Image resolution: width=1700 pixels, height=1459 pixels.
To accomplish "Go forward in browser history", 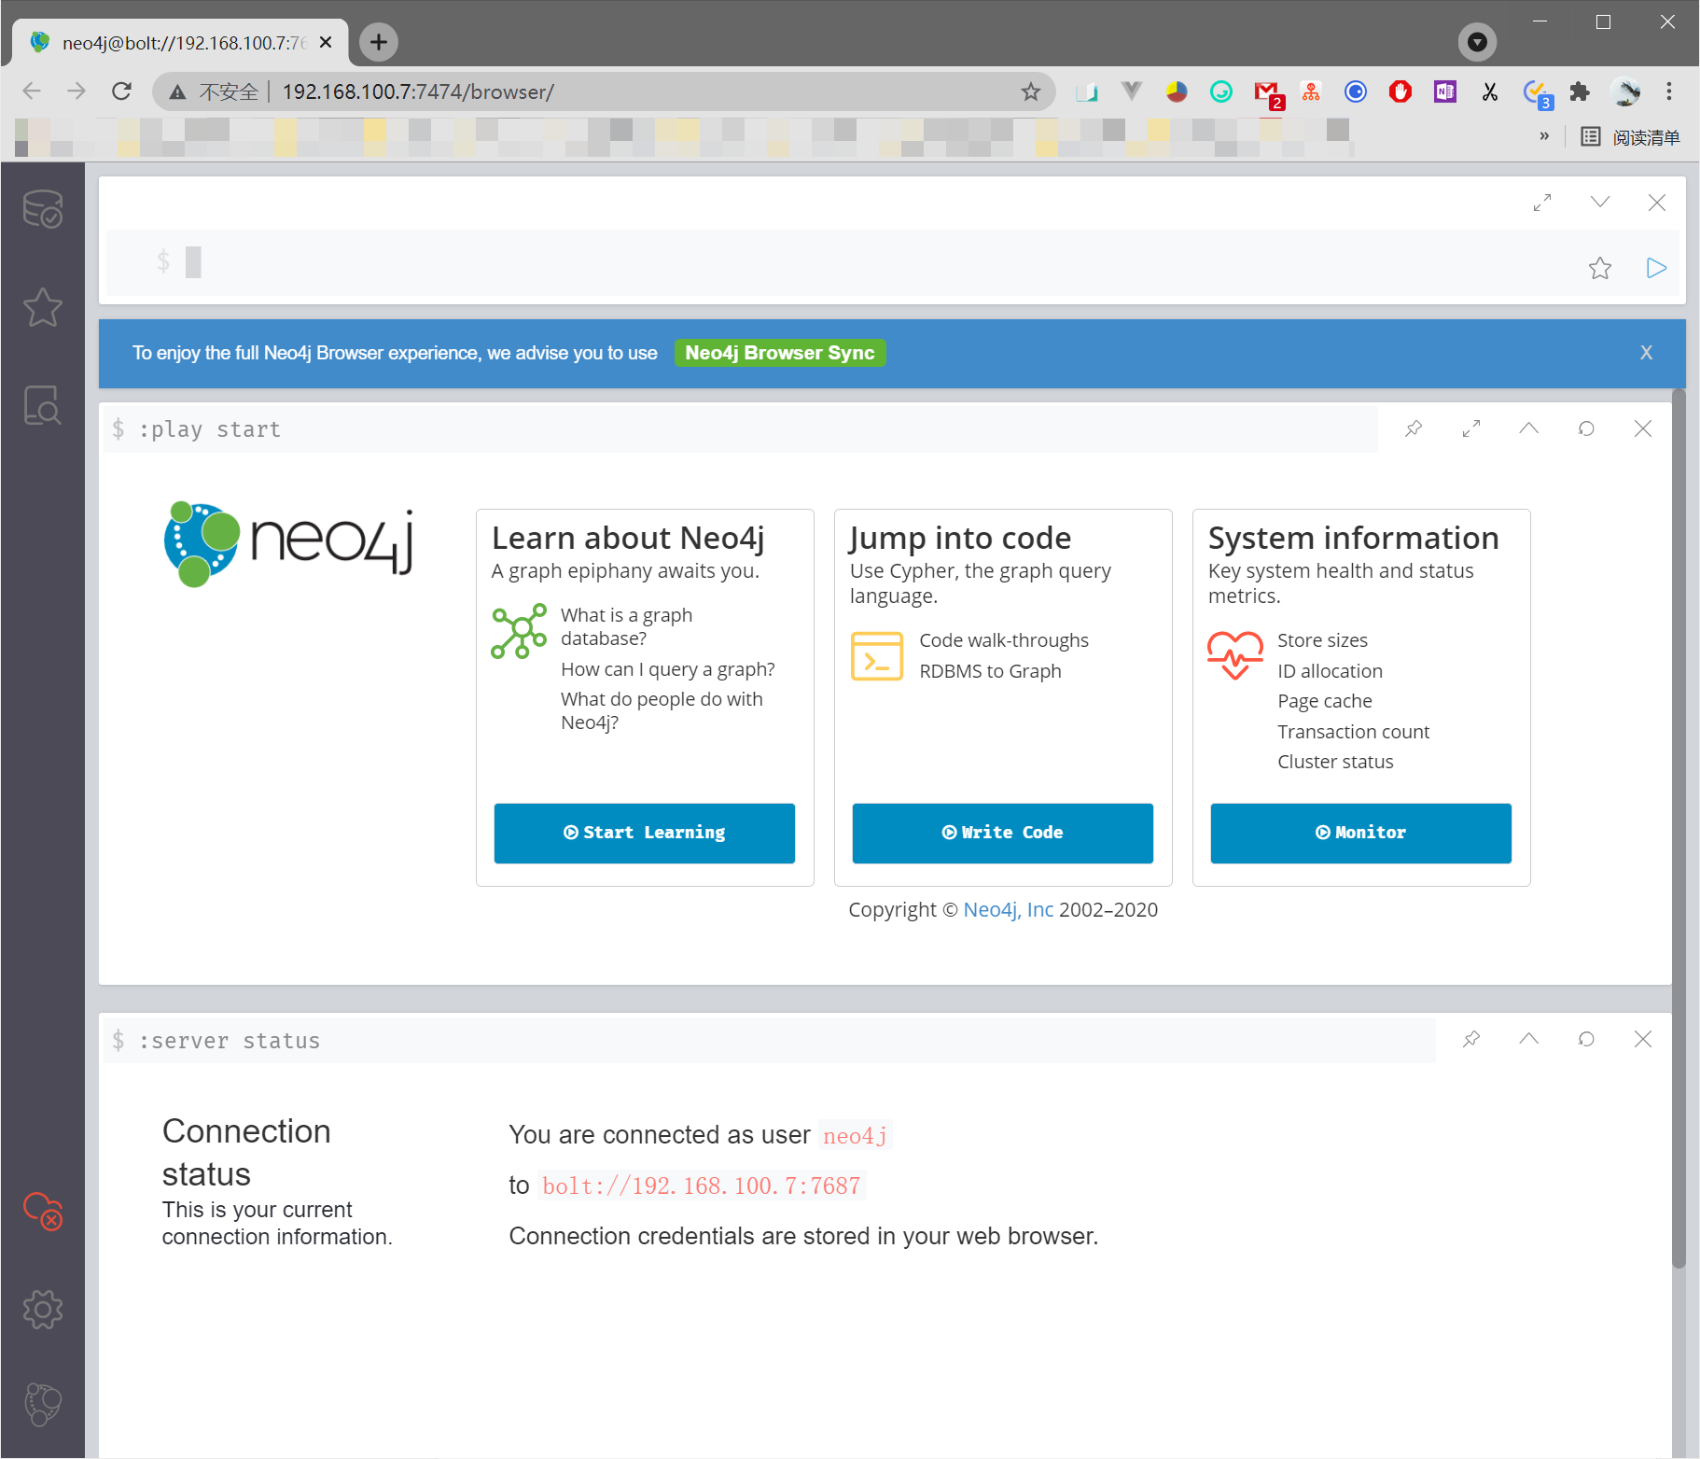I will coord(77,91).
